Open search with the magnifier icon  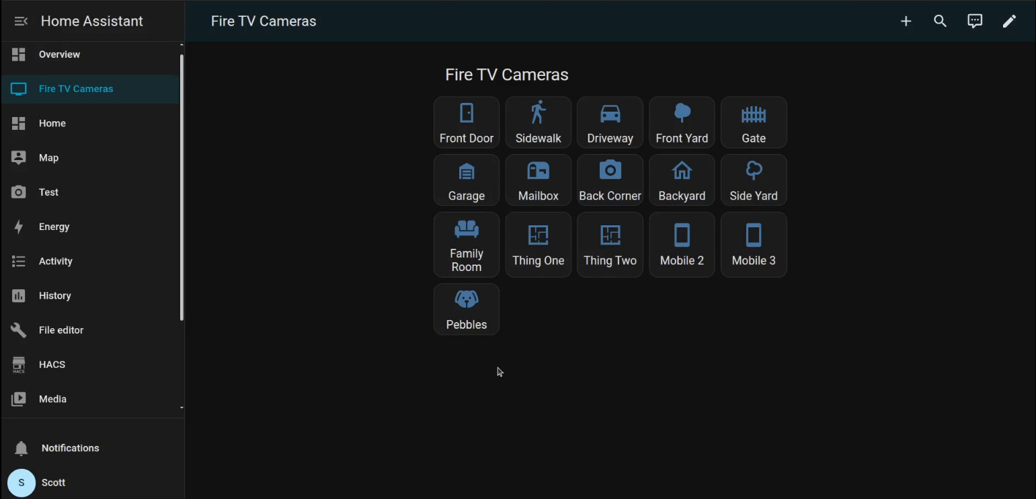tap(940, 22)
